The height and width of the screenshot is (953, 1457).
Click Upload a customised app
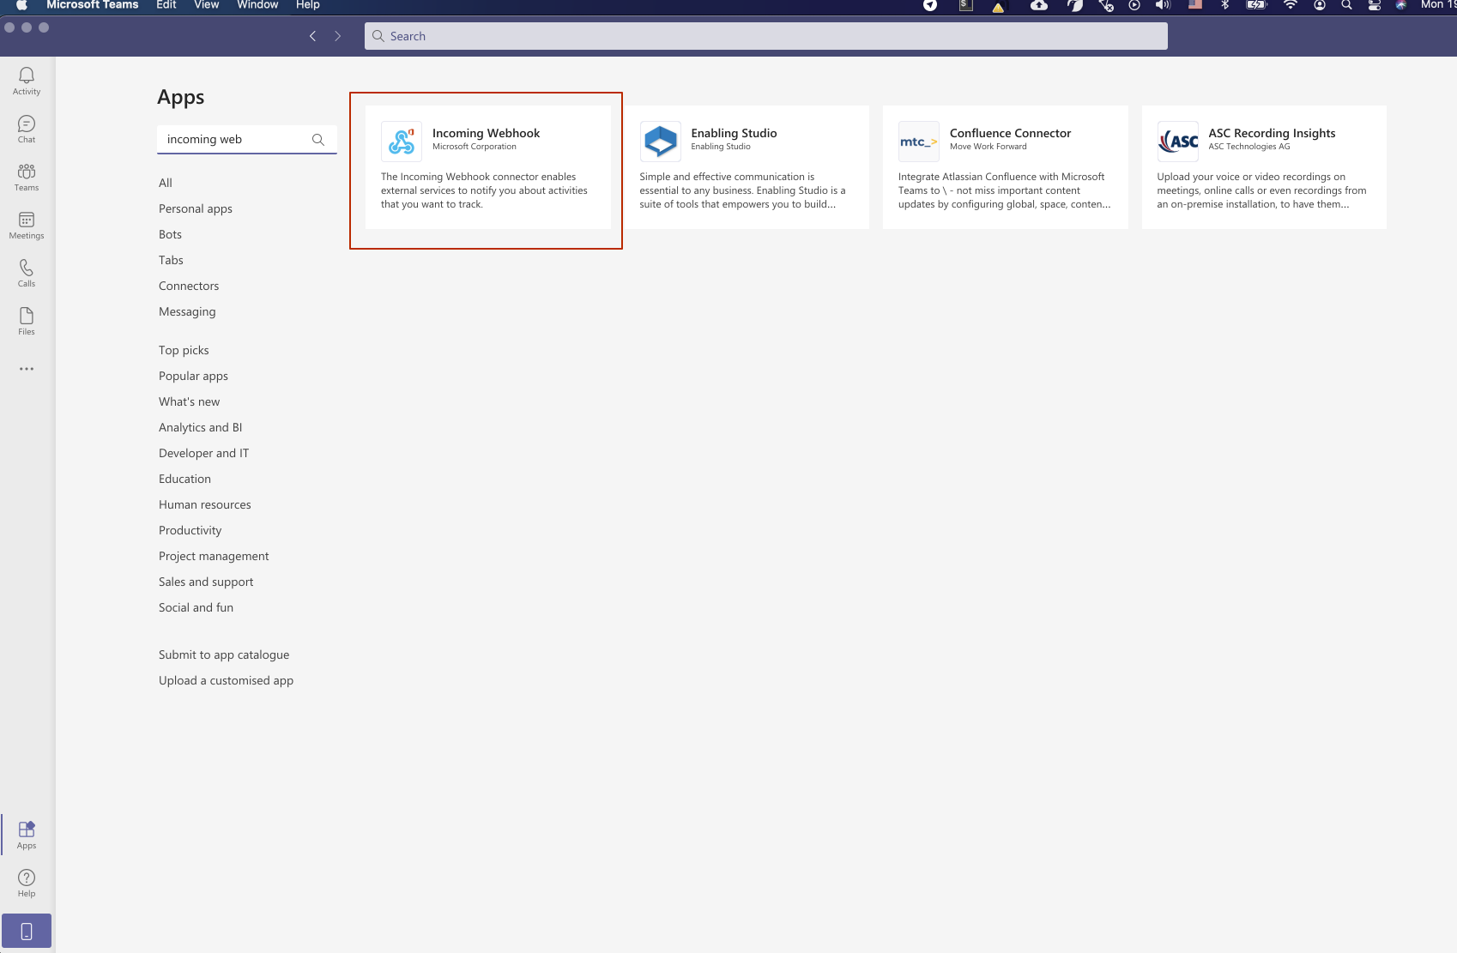pyautogui.click(x=226, y=680)
